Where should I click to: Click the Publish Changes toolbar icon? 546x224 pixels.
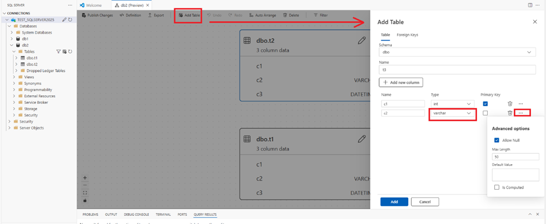(x=84, y=15)
